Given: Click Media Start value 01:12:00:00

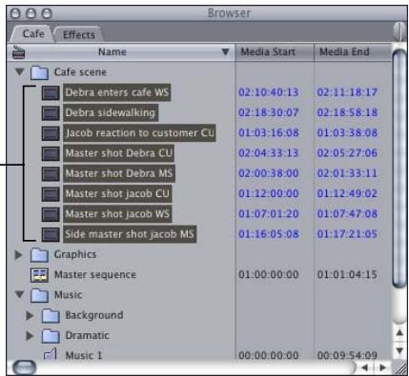Looking at the screenshot, I should pyautogui.click(x=269, y=194).
